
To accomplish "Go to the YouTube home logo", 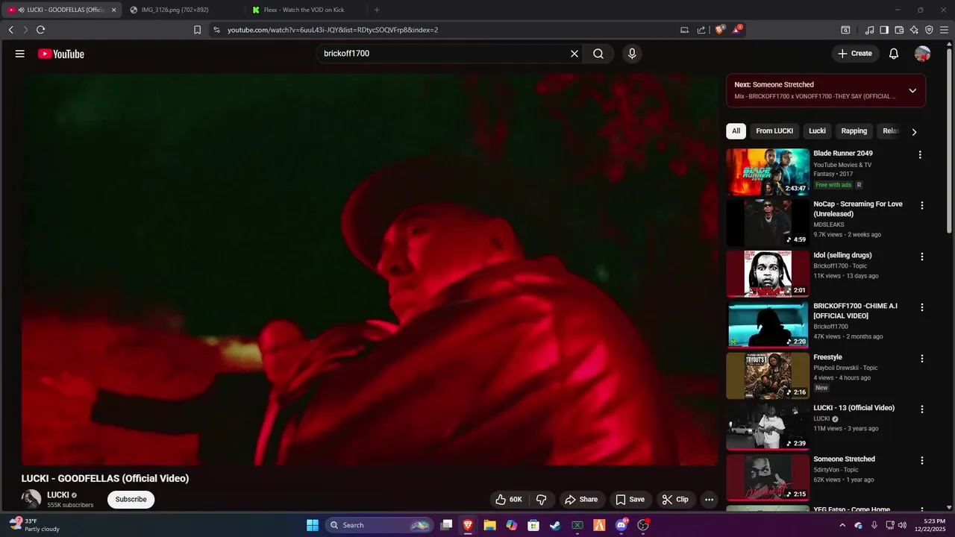I will pyautogui.click(x=61, y=54).
